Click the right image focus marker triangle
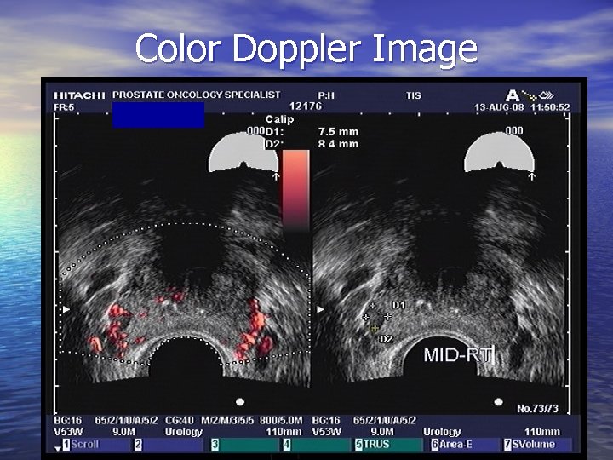The image size is (613, 460). 320,309
